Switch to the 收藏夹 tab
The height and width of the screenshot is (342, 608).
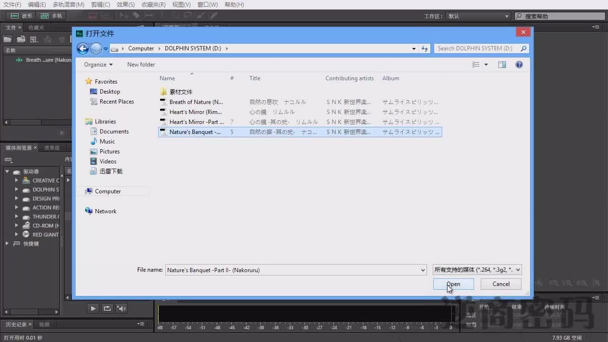(36, 28)
